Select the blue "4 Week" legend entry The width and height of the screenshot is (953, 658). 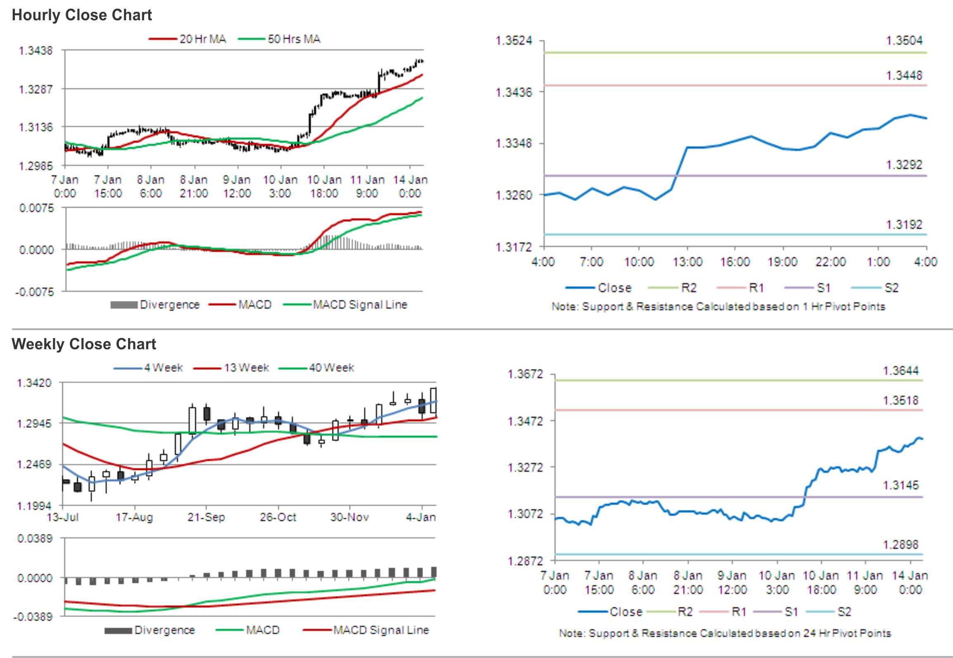click(148, 368)
